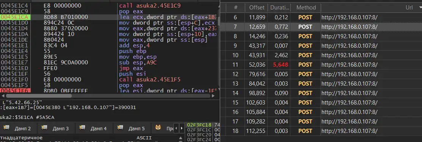Select the instruction 'call asuka2.45E1C9'
The image size is (422, 142).
150,6
